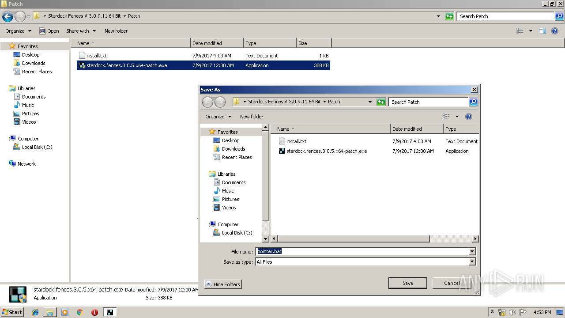Launch Internet Explorer from taskbar
Viewport: 565px width, 318px height.
tap(35, 312)
